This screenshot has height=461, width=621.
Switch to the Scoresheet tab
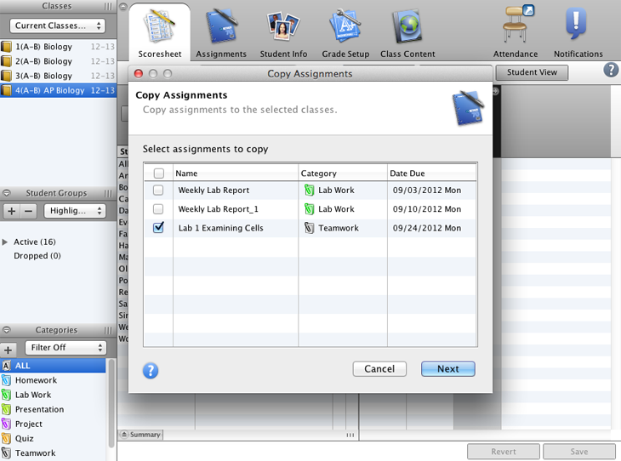pyautogui.click(x=160, y=32)
